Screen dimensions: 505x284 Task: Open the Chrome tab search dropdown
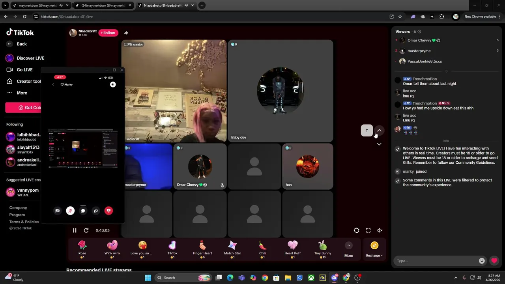tap(5, 6)
